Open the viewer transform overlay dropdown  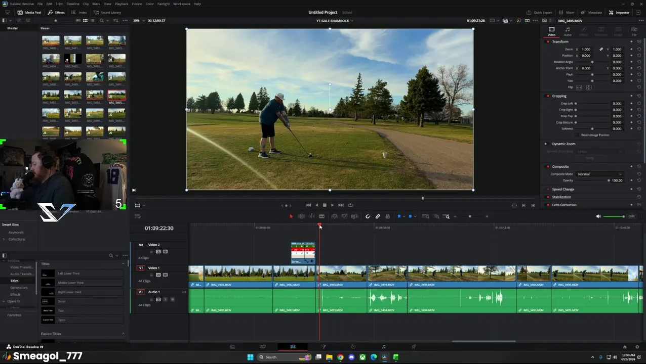(x=144, y=206)
